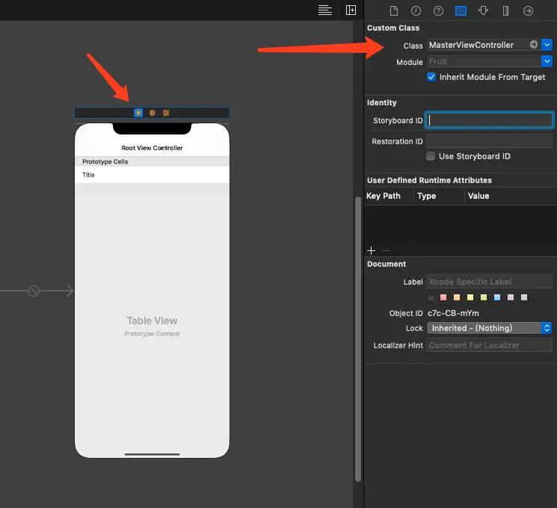Choose the orange label color swatch
557x508 pixels.
[457, 297]
